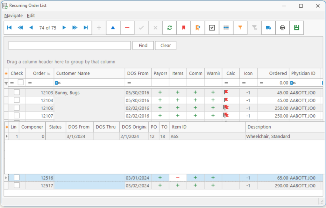This screenshot has width=326, height=208.
Task: Check the box for order 12517
Action: click(x=17, y=185)
